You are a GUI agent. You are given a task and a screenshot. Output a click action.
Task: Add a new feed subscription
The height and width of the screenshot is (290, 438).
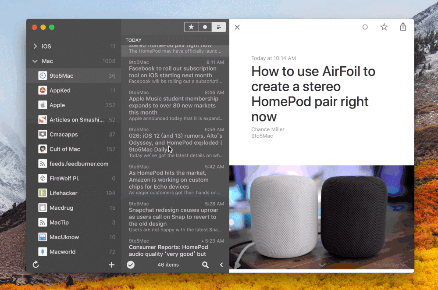(111, 265)
